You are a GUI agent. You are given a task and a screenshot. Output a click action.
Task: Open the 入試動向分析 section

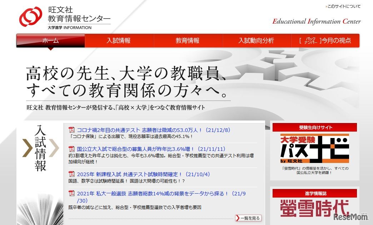[x=256, y=41]
